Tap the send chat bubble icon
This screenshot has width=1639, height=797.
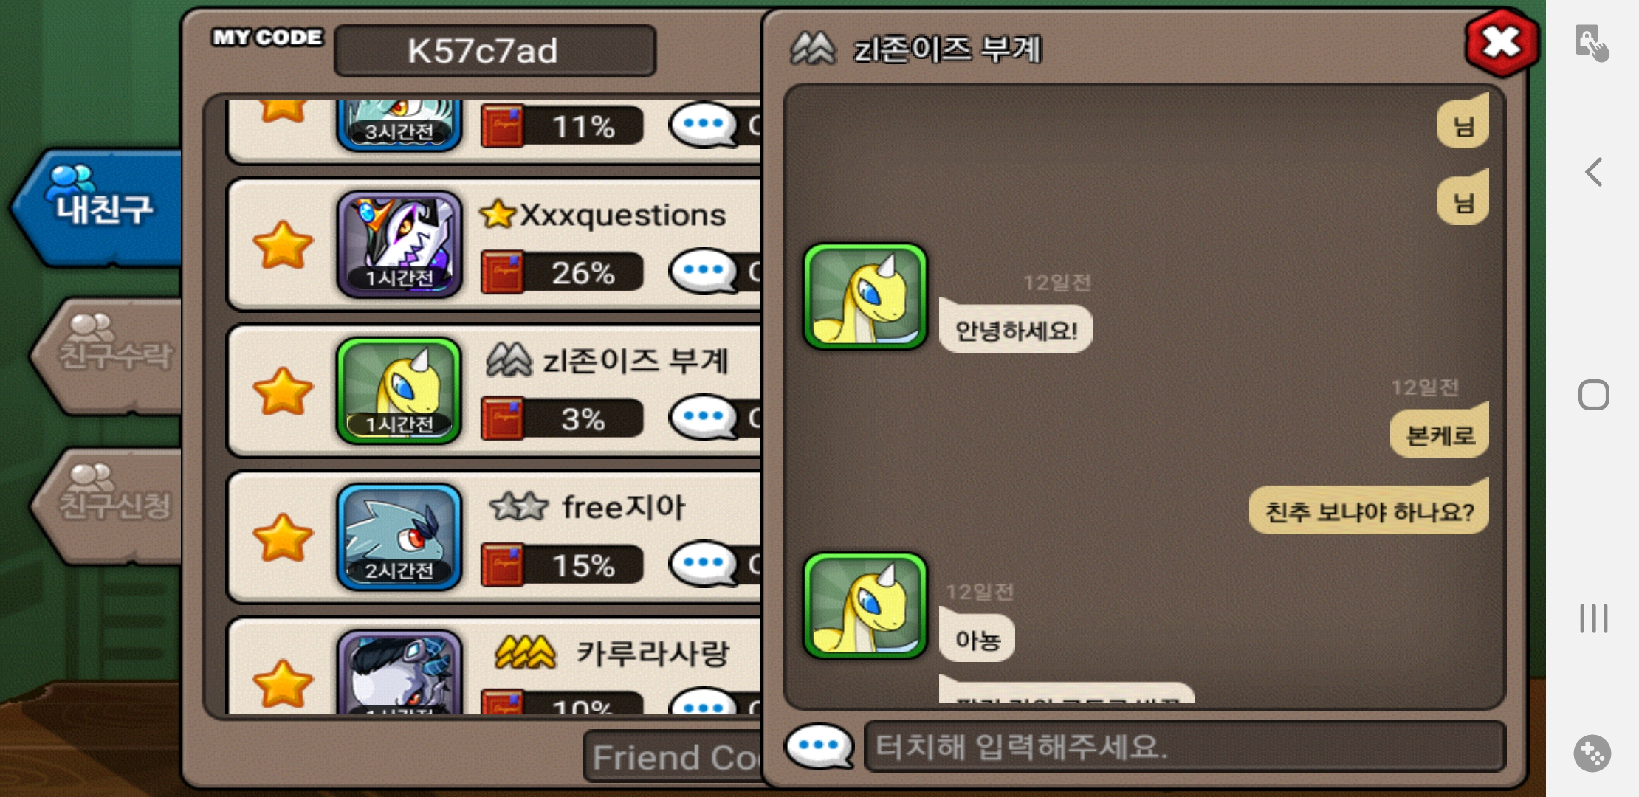click(819, 746)
